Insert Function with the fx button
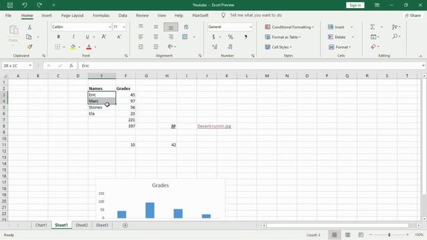427x240 pixels. tap(71, 65)
